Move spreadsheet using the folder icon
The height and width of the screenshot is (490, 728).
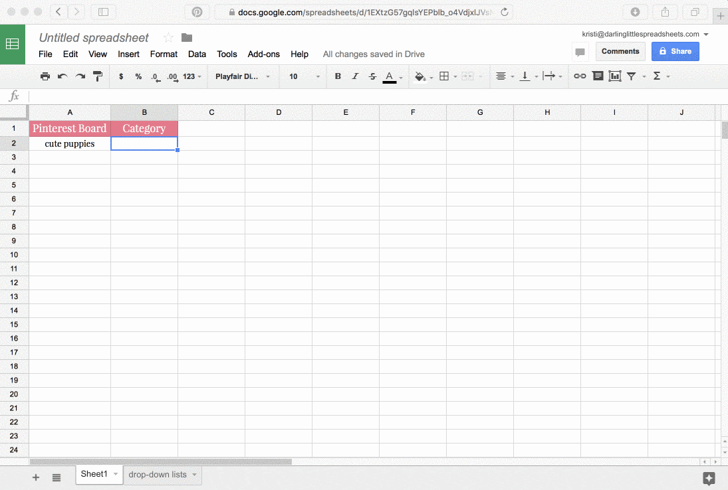pyautogui.click(x=187, y=38)
